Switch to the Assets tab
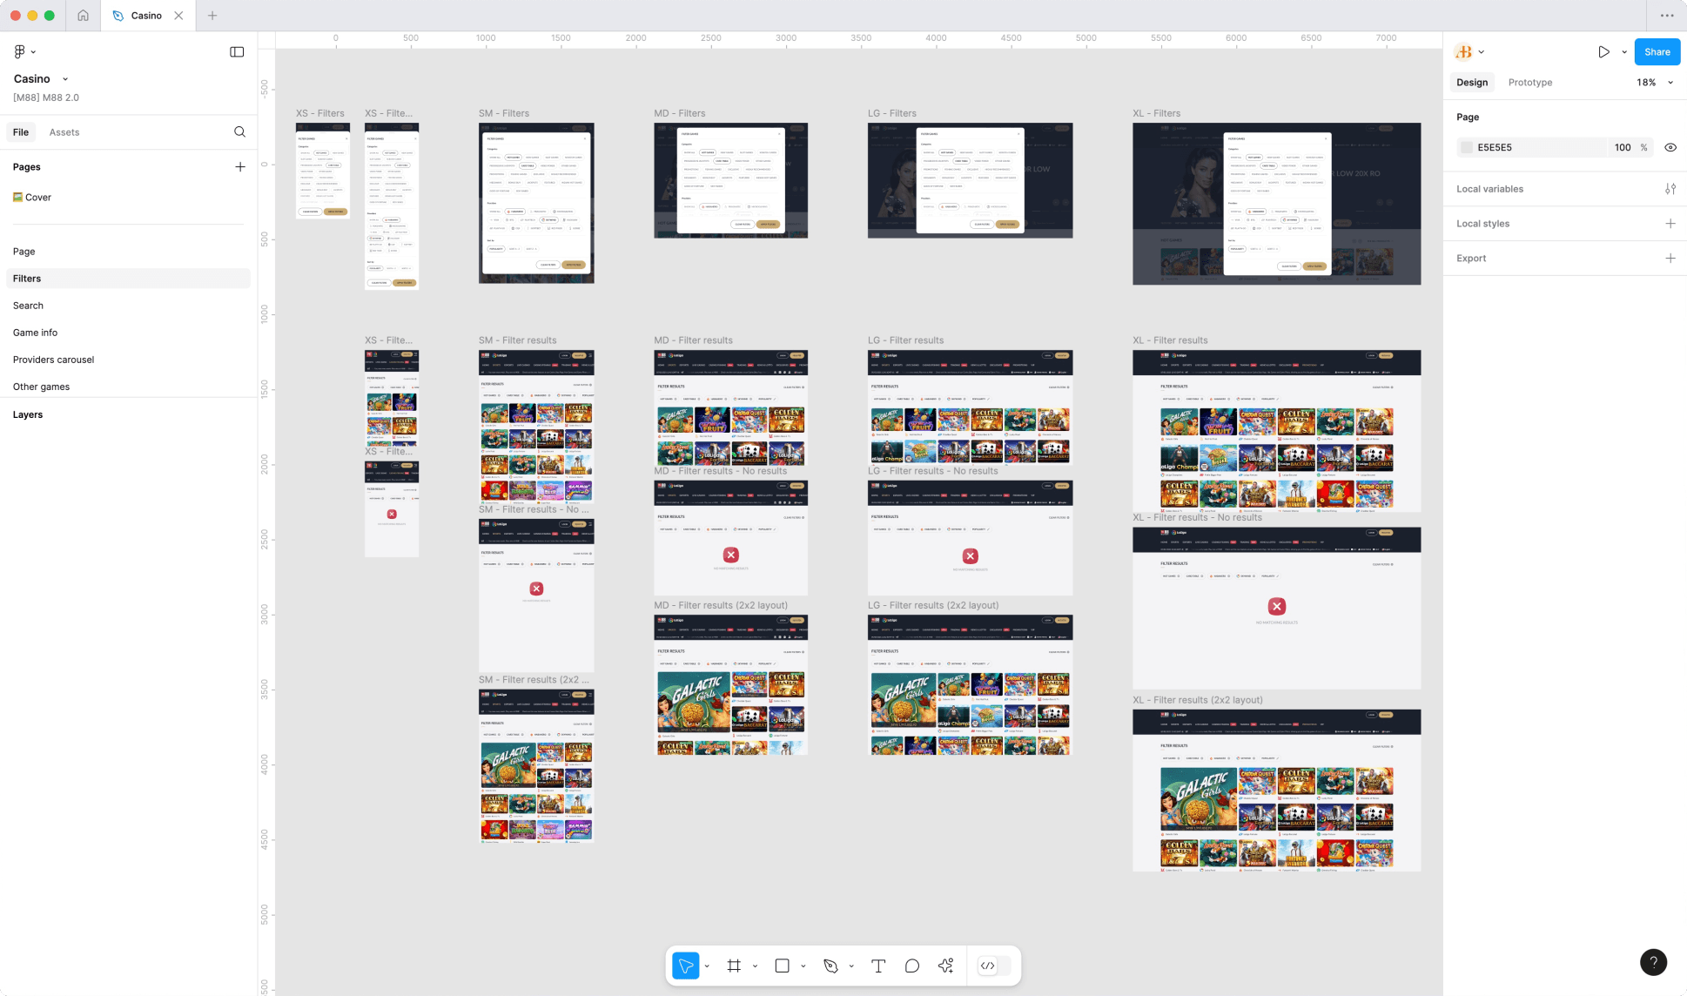Image resolution: width=1687 pixels, height=996 pixels. [64, 131]
